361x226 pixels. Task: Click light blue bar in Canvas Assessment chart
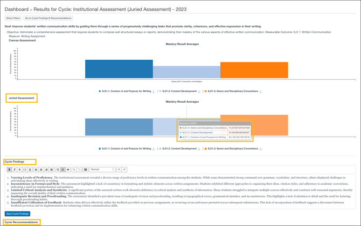click(186, 72)
